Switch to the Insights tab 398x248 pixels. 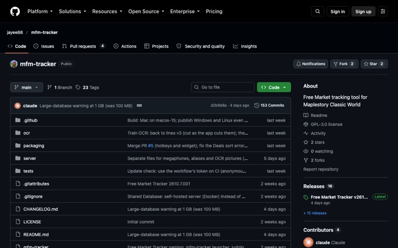point(245,46)
